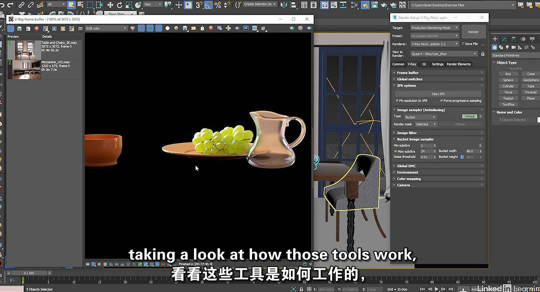Expand the Color mapping rollout
Image resolution: width=540 pixels, height=292 pixels.
click(x=438, y=179)
